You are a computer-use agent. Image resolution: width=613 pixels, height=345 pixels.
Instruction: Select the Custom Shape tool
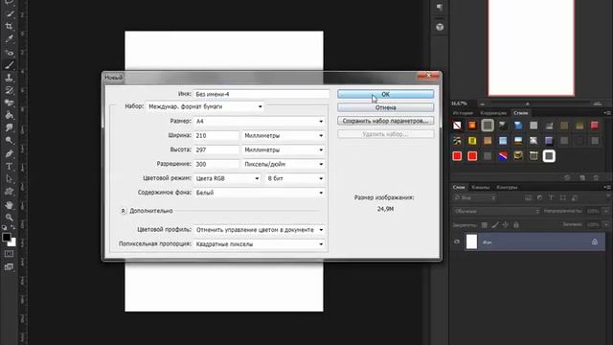tap(10, 192)
